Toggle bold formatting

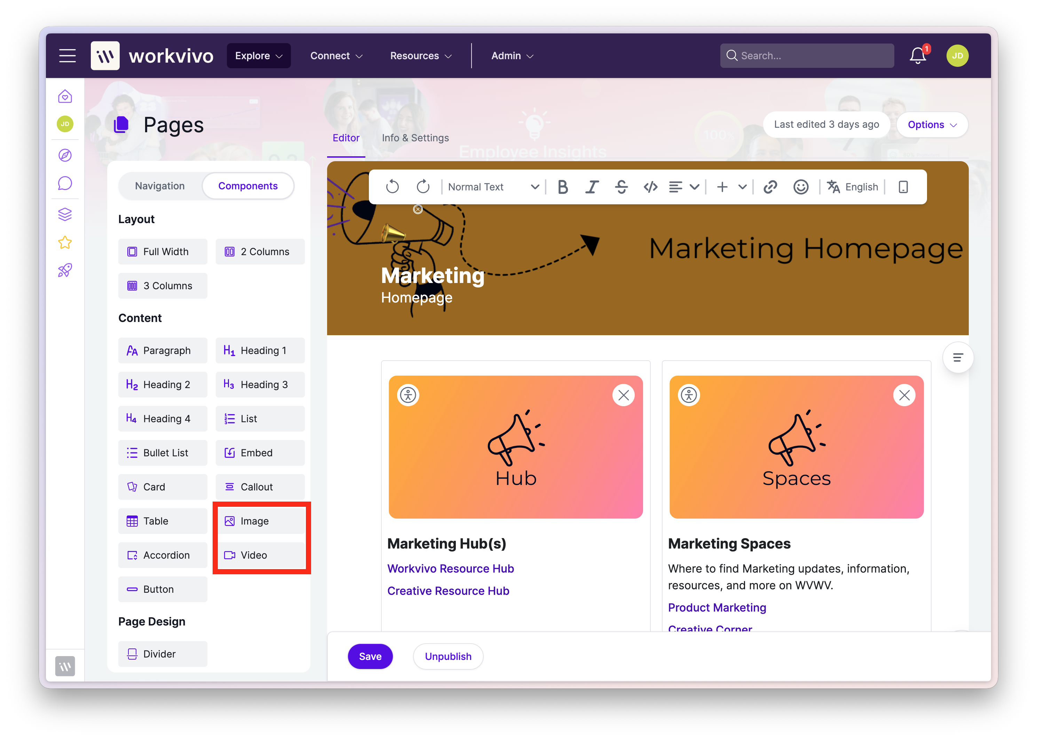[x=563, y=187]
